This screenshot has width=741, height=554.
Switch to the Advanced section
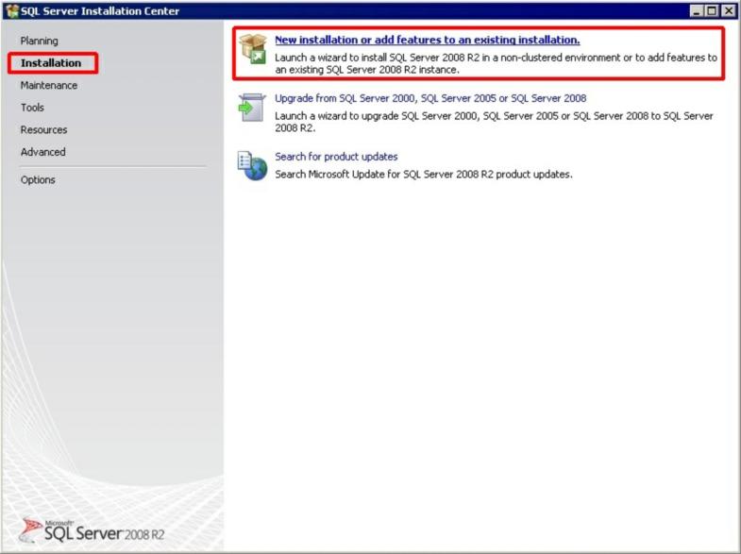(x=43, y=152)
